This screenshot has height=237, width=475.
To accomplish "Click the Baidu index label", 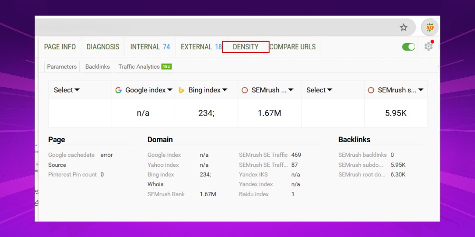I will (x=254, y=194).
